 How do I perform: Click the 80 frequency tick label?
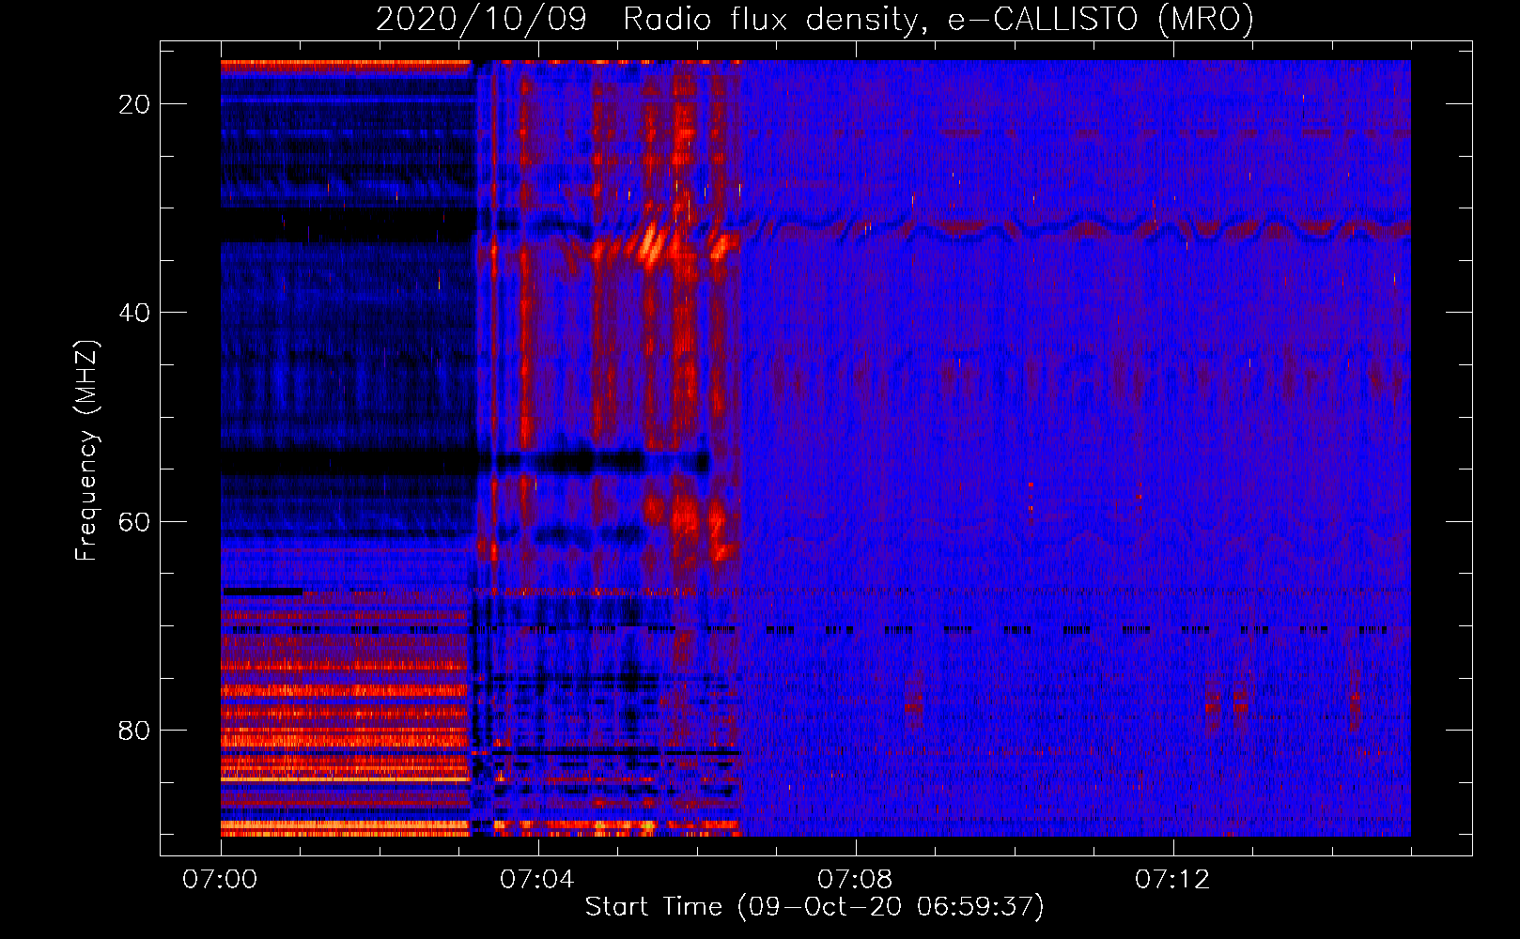tap(135, 730)
